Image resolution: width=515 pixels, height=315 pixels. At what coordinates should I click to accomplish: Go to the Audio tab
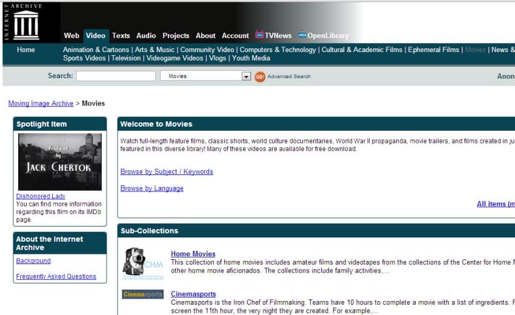coord(146,36)
